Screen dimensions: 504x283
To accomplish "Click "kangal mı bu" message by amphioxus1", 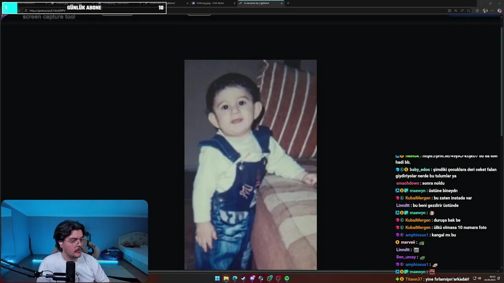I will coord(443,235).
